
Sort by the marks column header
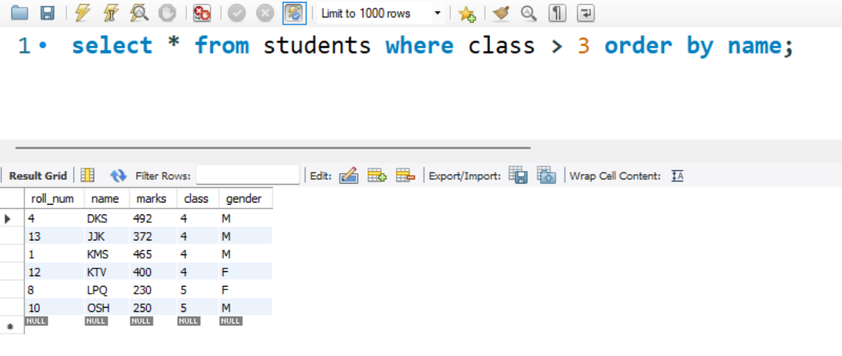[153, 198]
